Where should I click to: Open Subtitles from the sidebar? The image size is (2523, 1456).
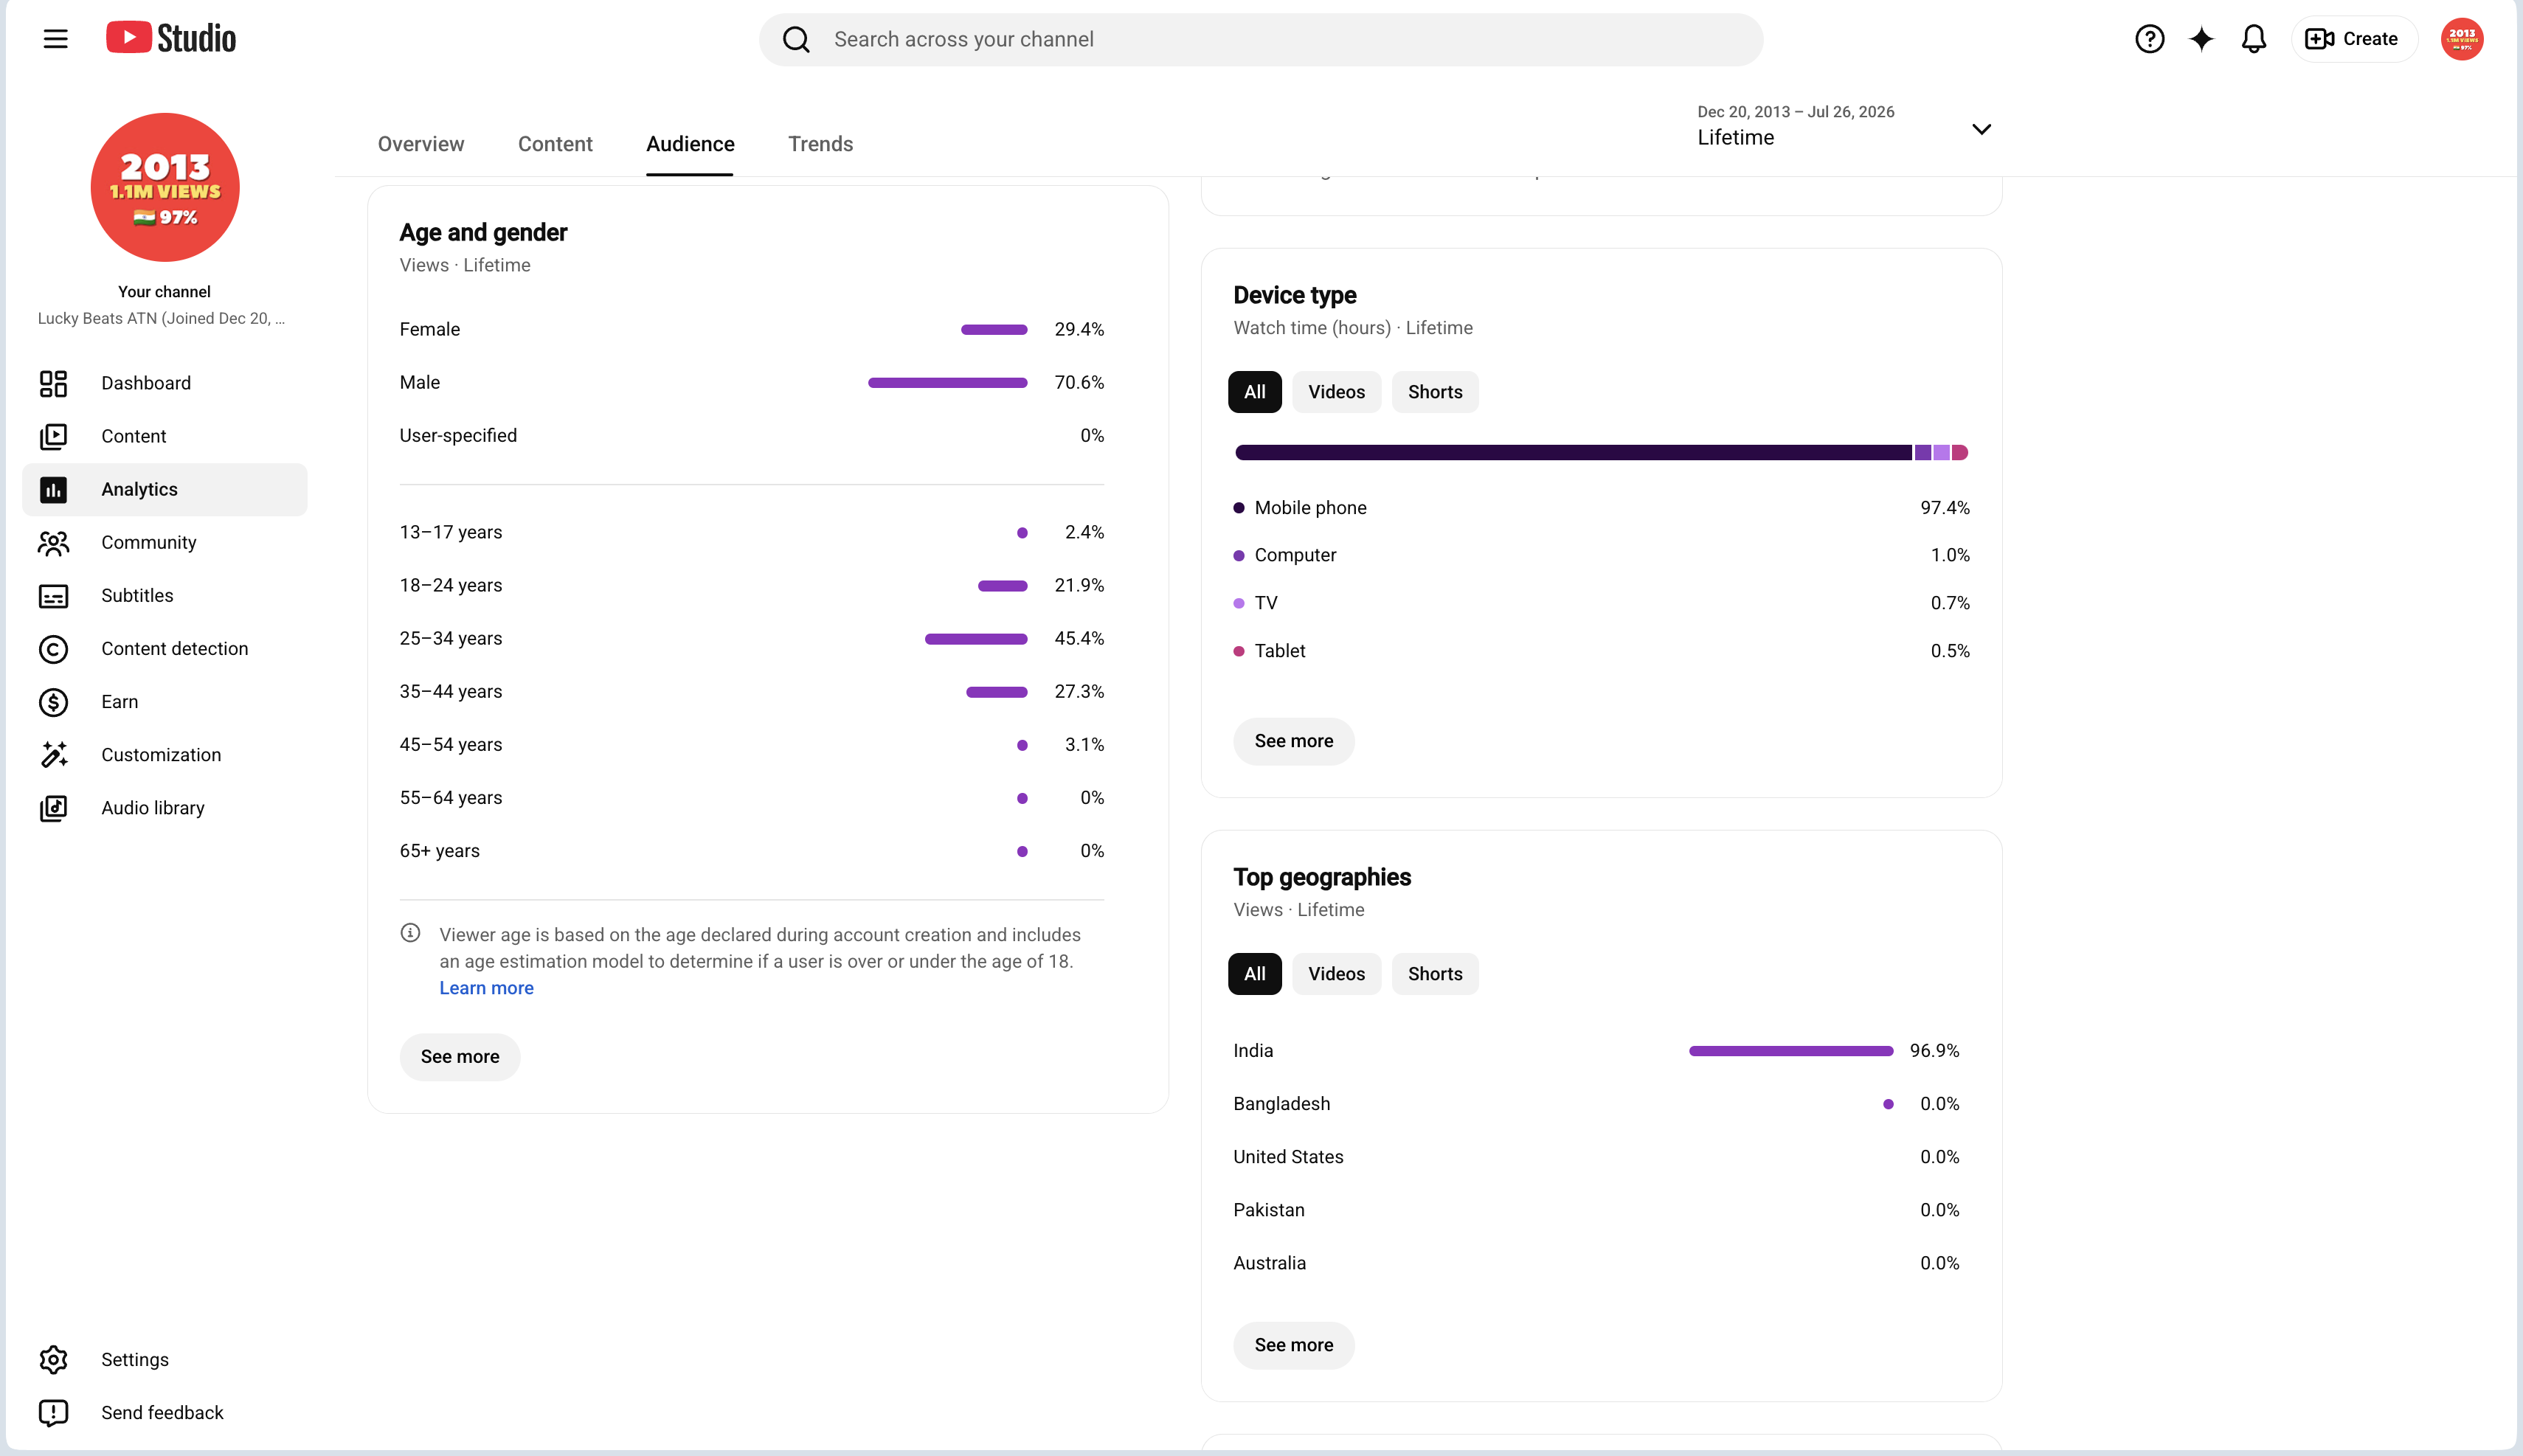click(x=165, y=595)
